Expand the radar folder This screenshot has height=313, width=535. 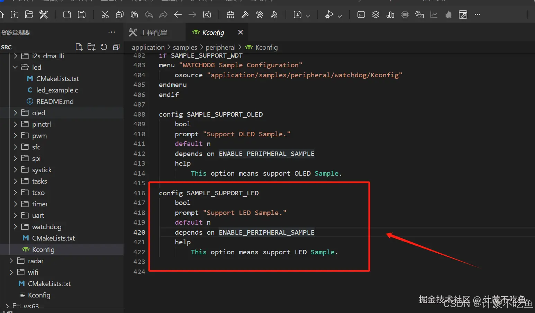tap(11, 261)
